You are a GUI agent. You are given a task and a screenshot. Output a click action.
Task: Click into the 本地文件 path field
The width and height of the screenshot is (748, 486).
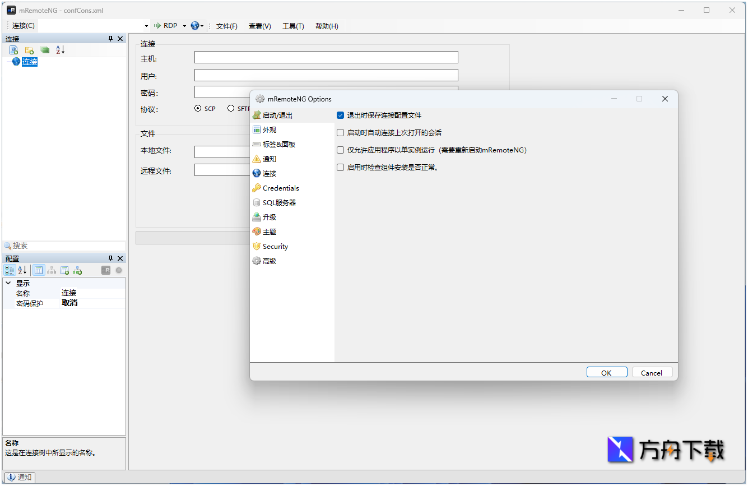tap(222, 152)
